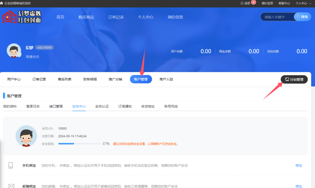
Task: Click the shield badge on header avatar
Action: click(x=19, y=55)
